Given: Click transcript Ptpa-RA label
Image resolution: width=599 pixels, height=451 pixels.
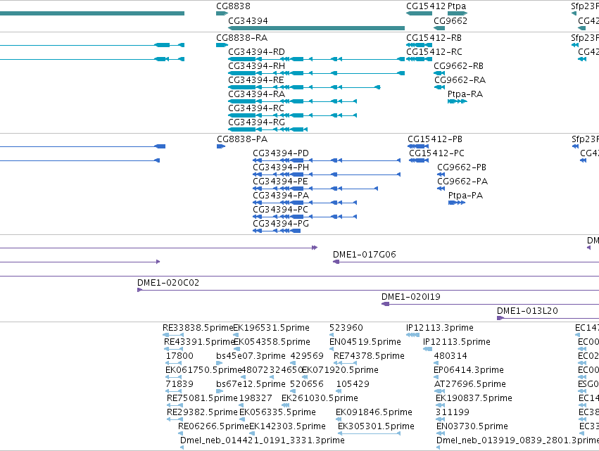Looking at the screenshot, I should pos(465,94).
